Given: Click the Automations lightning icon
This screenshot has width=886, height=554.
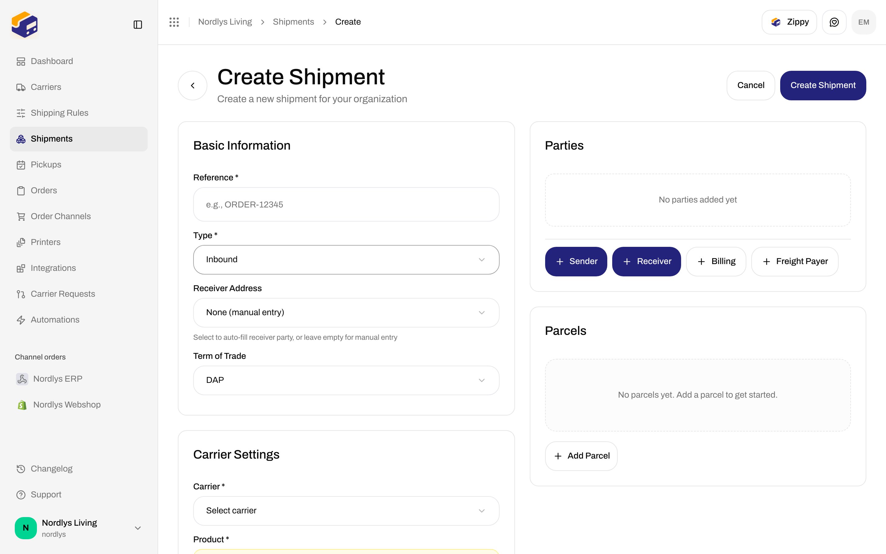Looking at the screenshot, I should coord(21,320).
